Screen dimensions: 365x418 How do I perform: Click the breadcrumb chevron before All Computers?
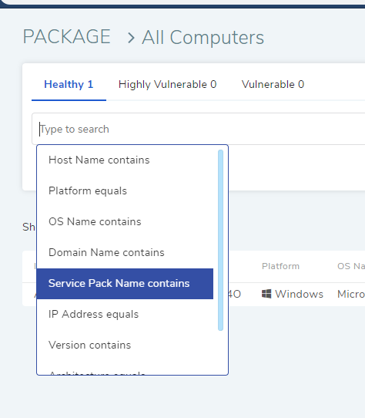pos(131,38)
